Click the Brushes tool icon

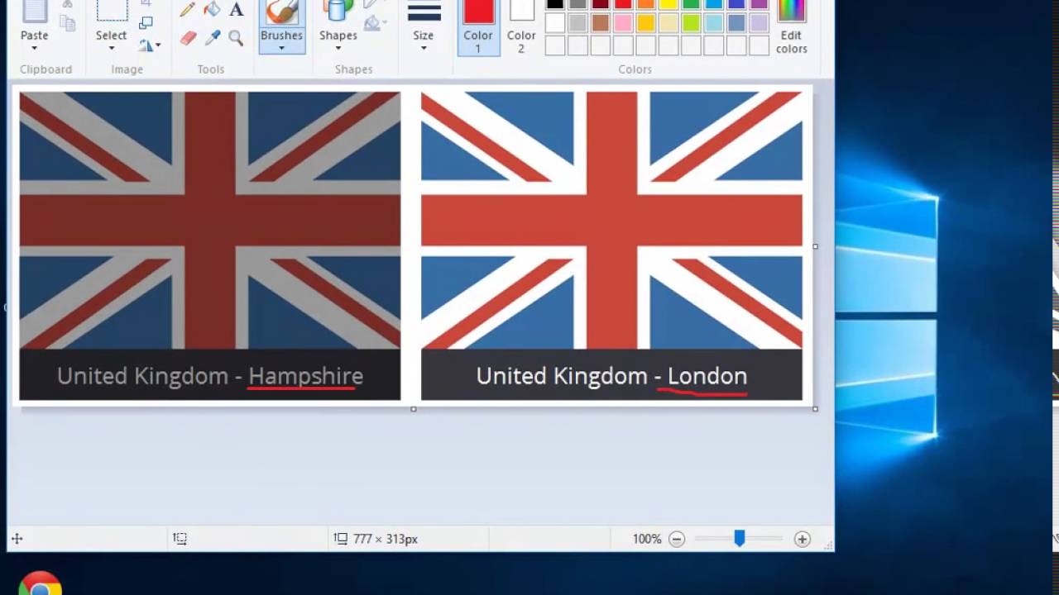point(281,12)
